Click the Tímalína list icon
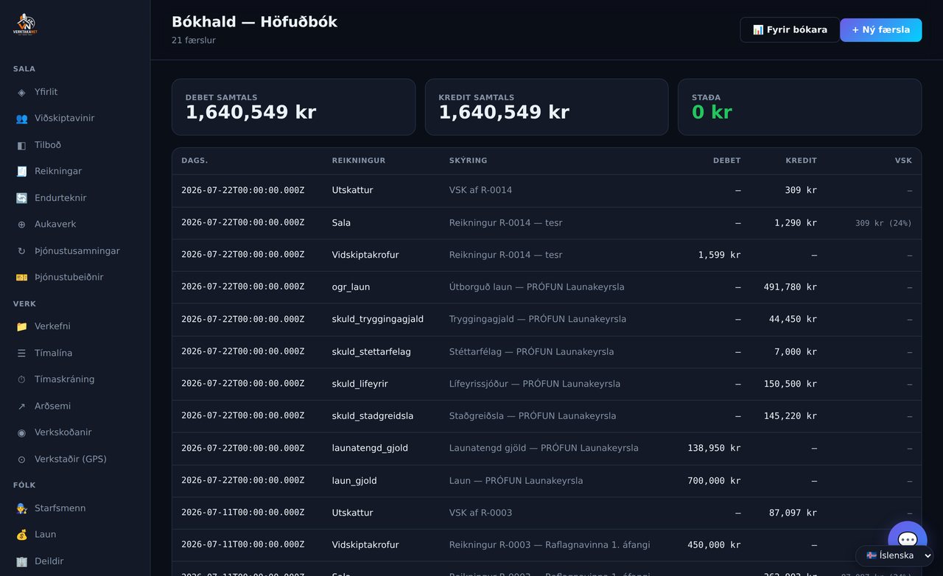The width and height of the screenshot is (943, 576). (x=21, y=354)
